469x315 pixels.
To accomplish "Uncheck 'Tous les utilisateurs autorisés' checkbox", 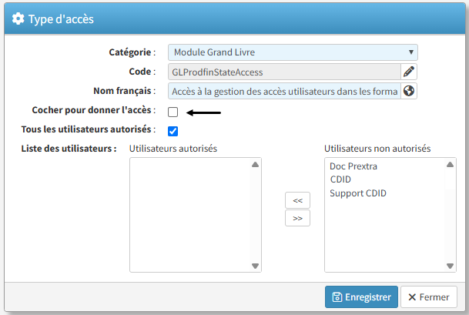I will click(x=173, y=131).
